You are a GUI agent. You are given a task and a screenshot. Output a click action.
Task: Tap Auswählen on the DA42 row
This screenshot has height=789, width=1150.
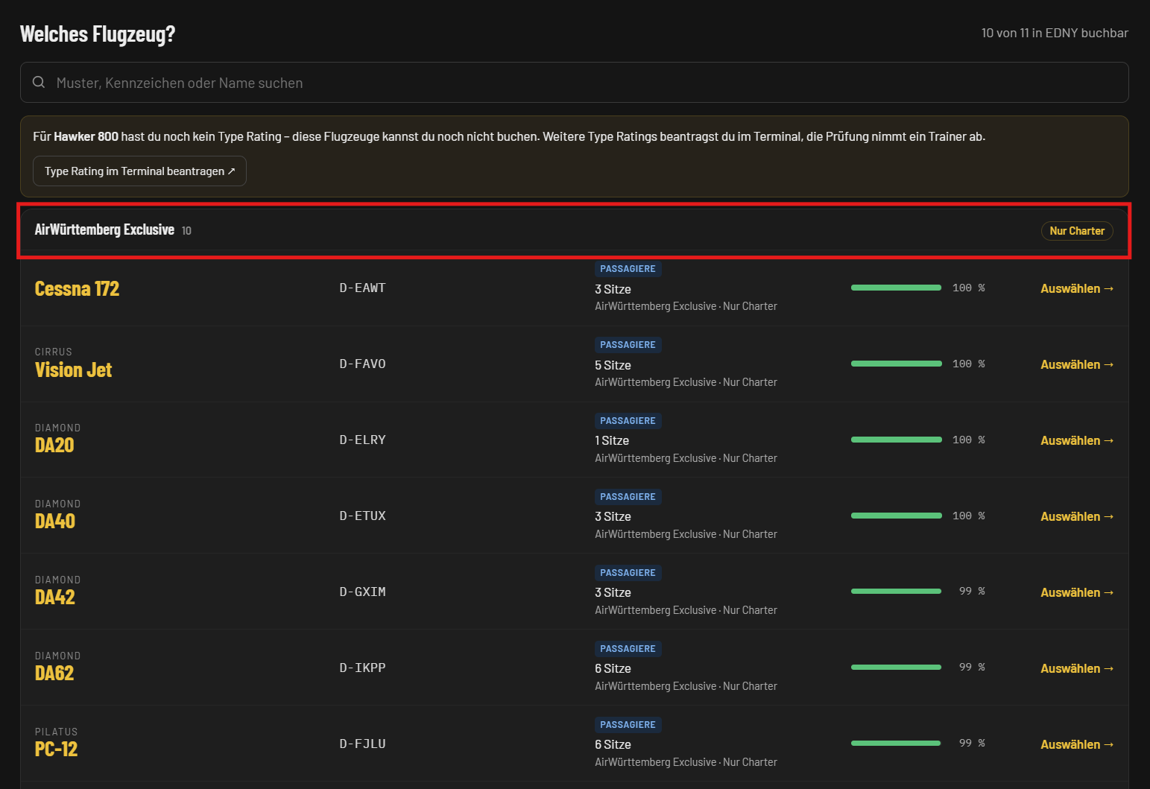click(x=1077, y=592)
